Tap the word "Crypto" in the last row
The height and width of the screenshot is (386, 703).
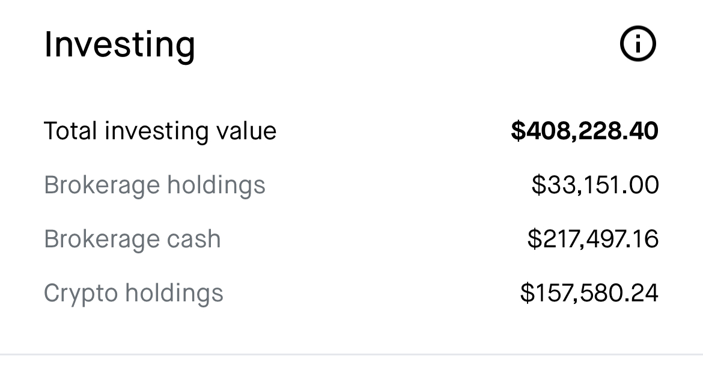click(81, 294)
